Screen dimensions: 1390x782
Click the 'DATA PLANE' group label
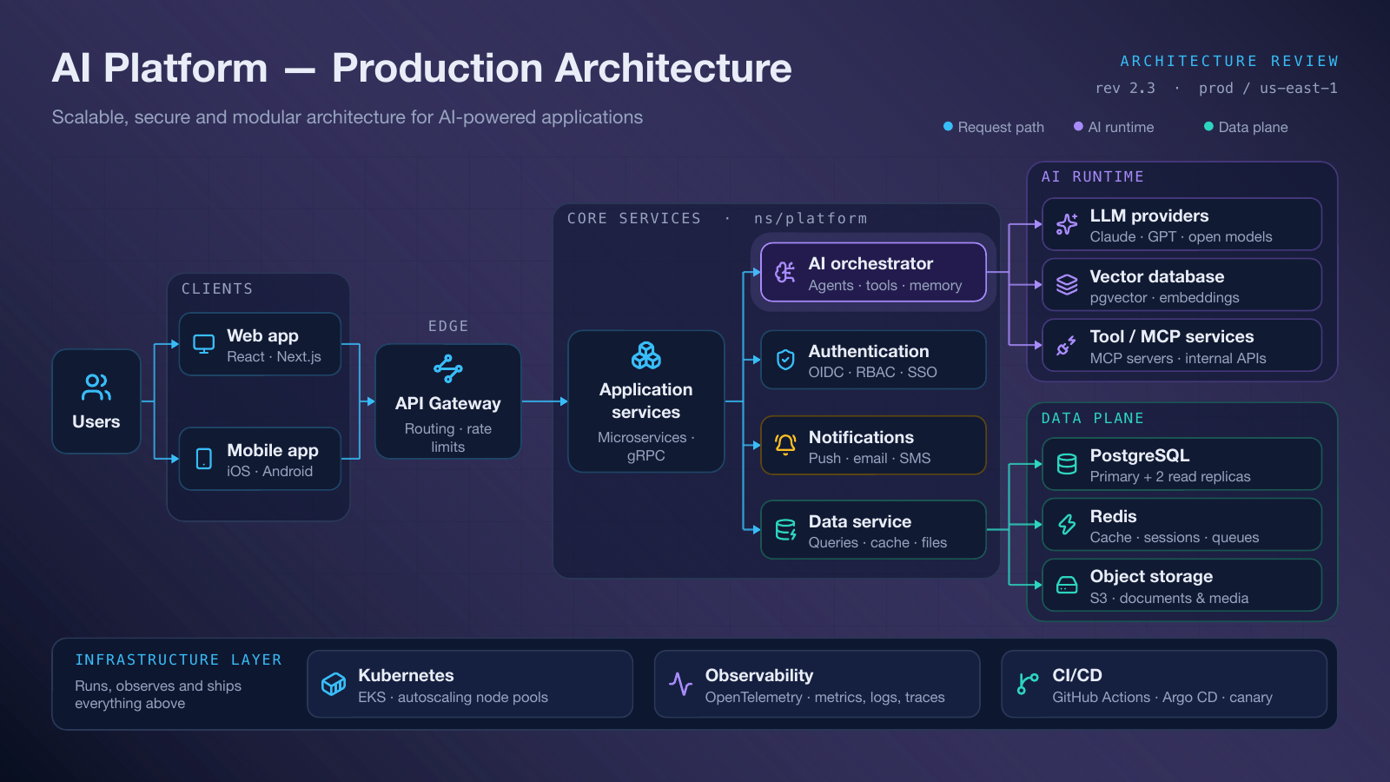click(1093, 418)
